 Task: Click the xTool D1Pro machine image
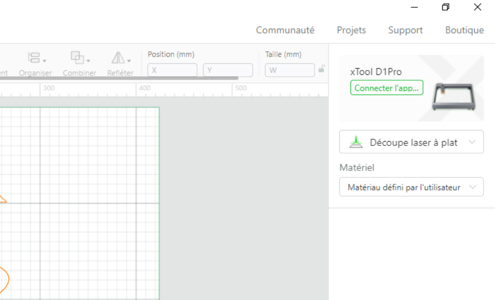point(454,97)
